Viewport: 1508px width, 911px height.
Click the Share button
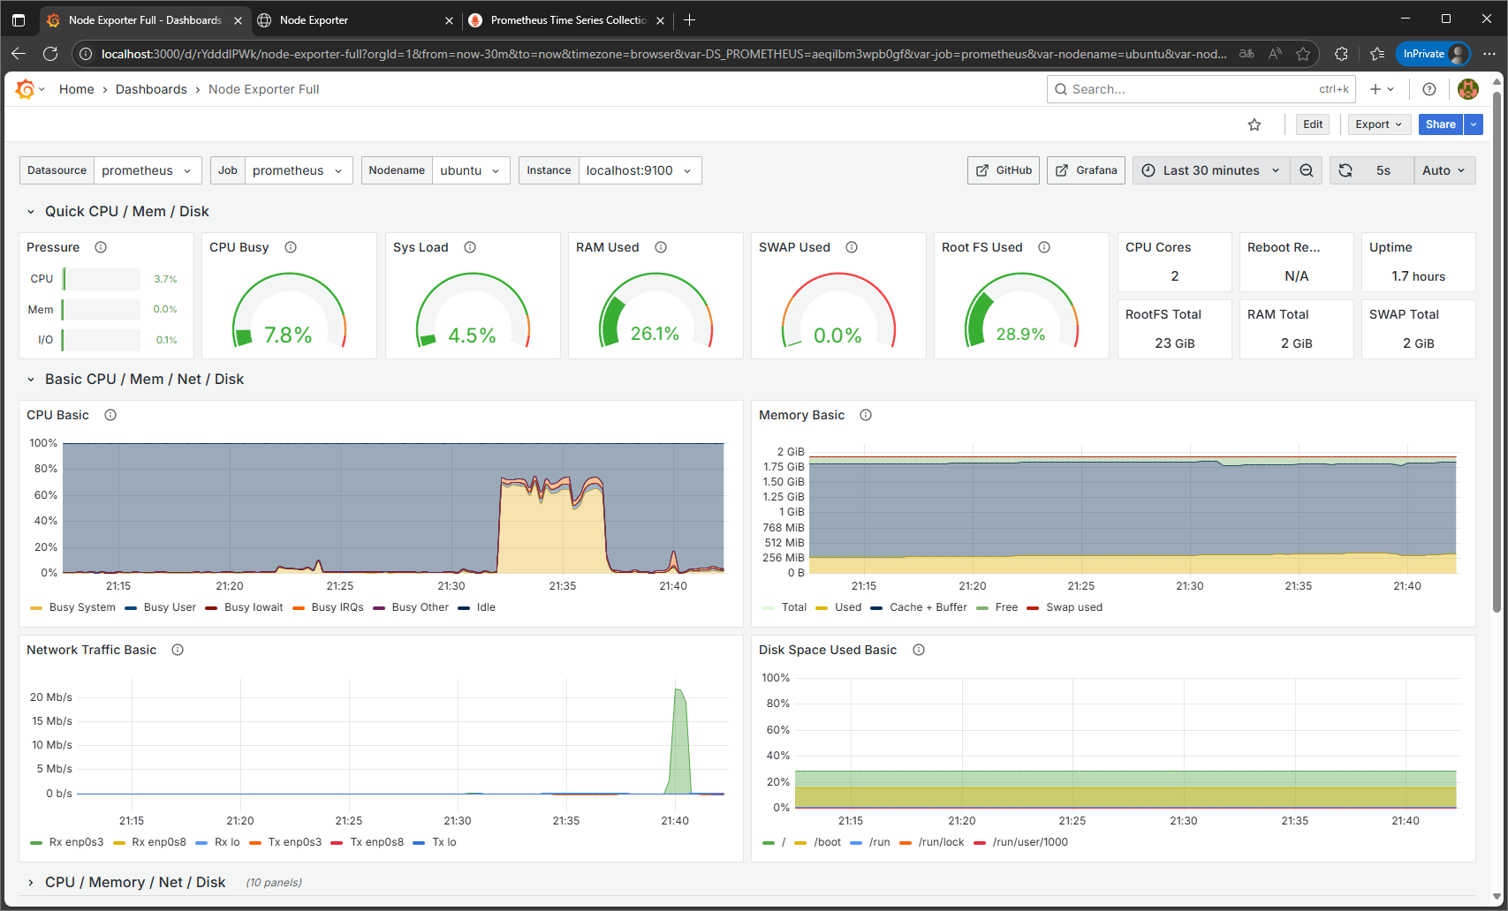[1441, 124]
